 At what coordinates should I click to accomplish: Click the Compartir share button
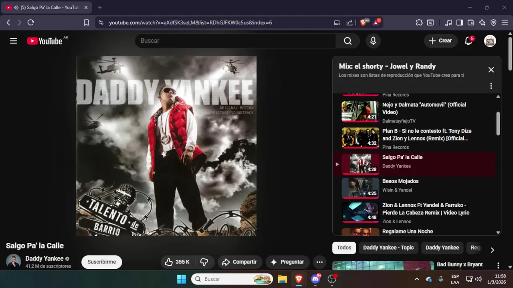[x=240, y=262]
